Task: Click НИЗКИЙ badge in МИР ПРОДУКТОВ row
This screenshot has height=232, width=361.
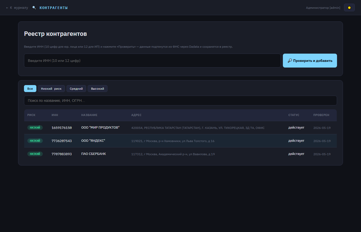Action: 35,128
